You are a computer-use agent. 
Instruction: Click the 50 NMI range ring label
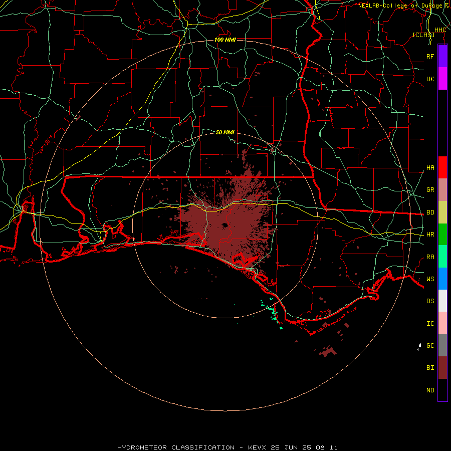pyautogui.click(x=225, y=132)
